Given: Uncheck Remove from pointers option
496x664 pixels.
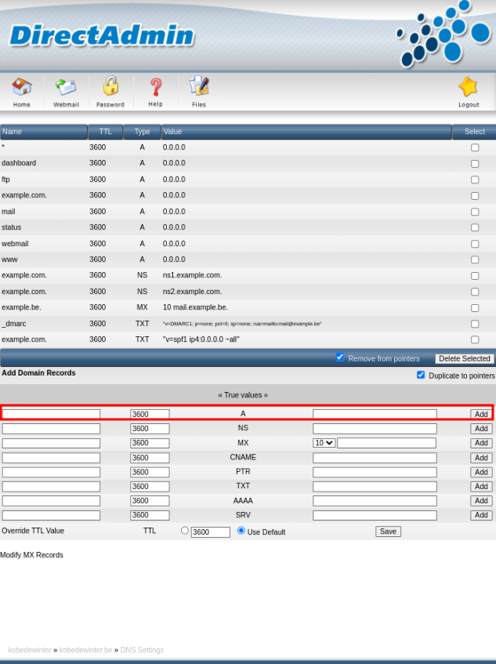Looking at the screenshot, I should (x=340, y=357).
